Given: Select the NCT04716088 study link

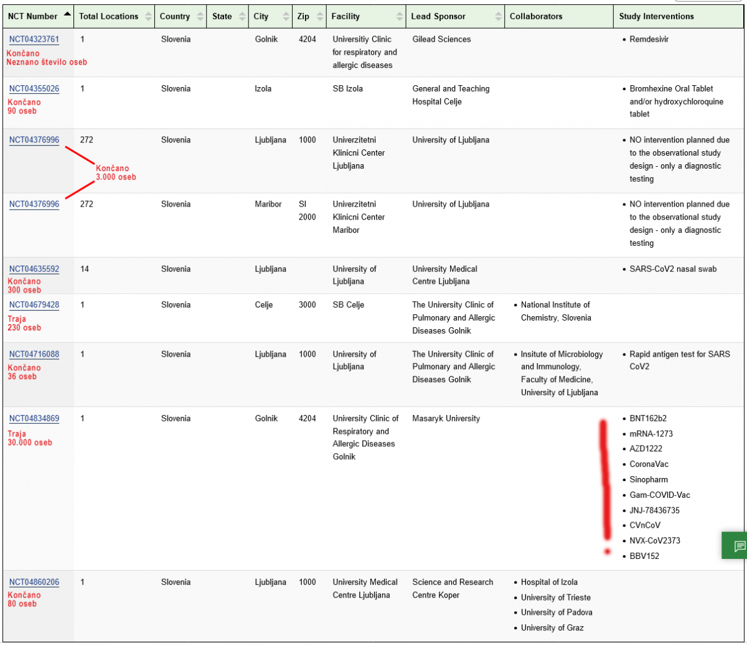Looking at the screenshot, I should coord(34,354).
